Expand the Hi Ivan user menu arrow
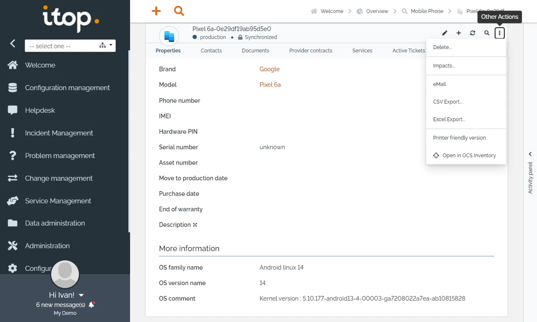537x322 pixels. click(81, 295)
